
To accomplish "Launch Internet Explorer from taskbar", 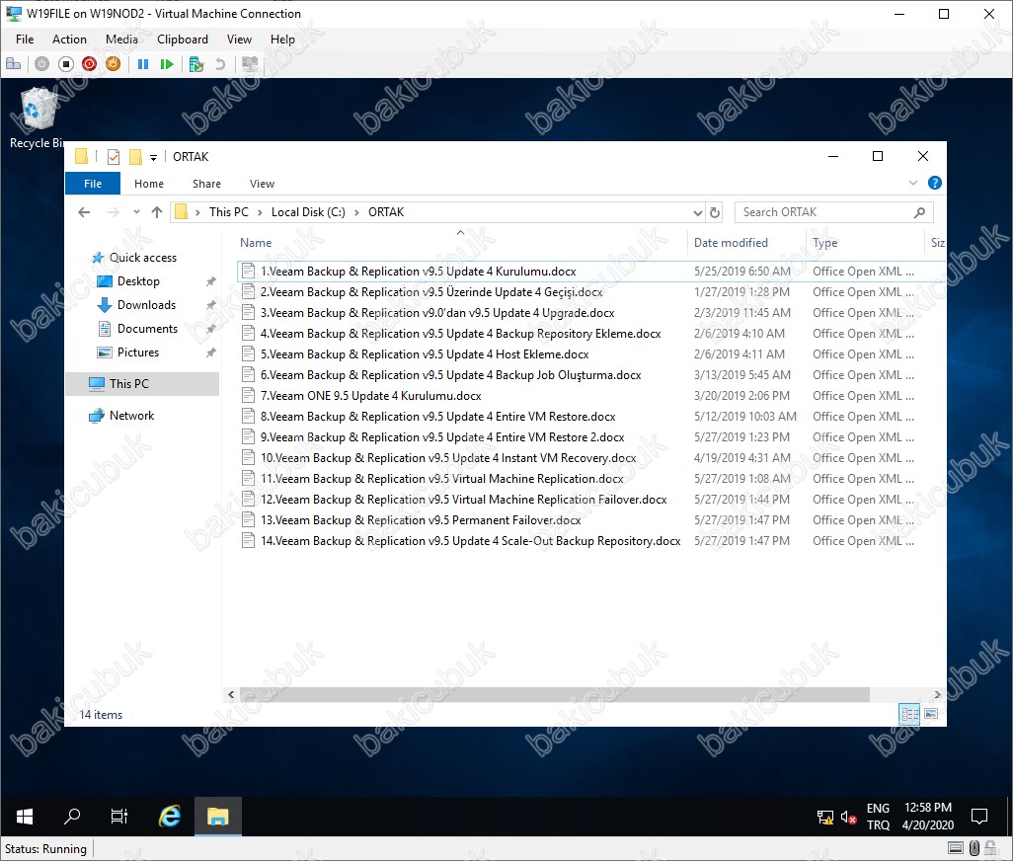I will coord(170,817).
